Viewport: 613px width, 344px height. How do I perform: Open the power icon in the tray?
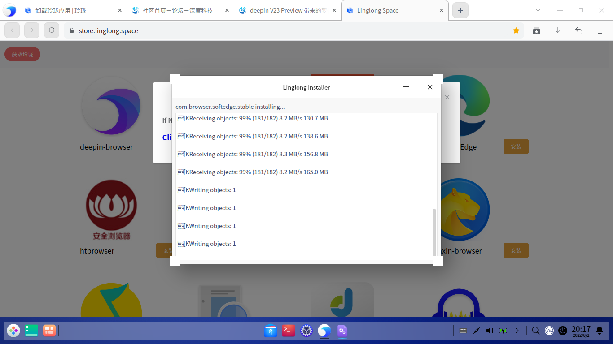[x=563, y=331]
